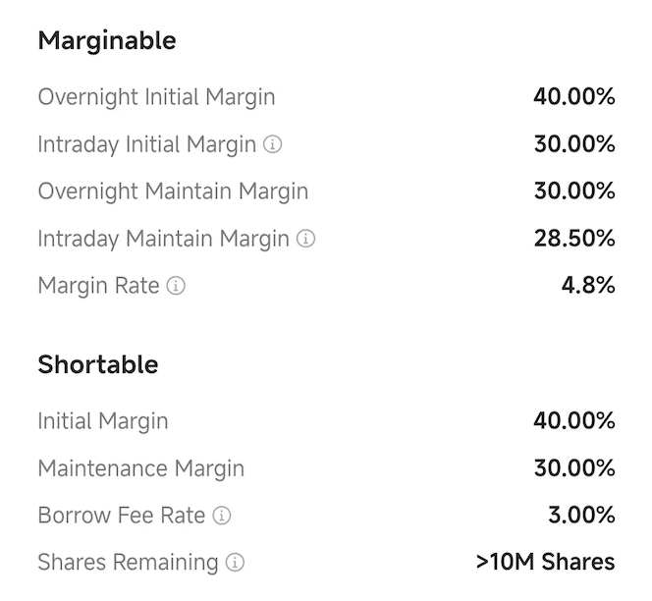Click the Maintenance Margin label under Shortable
This screenshot has height=601, width=652.
pyautogui.click(x=140, y=468)
